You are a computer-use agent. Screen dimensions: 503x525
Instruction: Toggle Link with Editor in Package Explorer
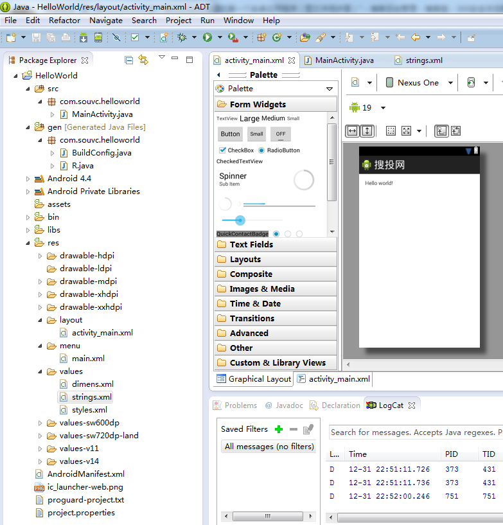pyautogui.click(x=143, y=60)
